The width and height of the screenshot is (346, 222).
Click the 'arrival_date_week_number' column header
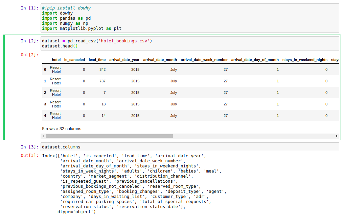pos(204,60)
